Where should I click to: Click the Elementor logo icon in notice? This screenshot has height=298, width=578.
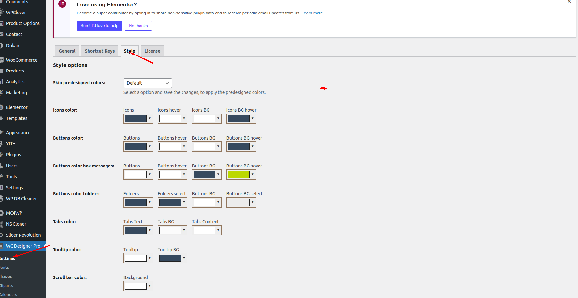(x=62, y=4)
